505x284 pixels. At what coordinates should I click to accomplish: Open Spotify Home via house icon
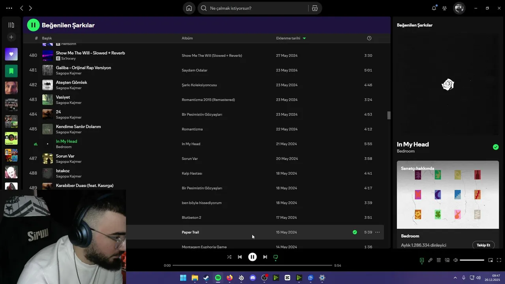[189, 8]
